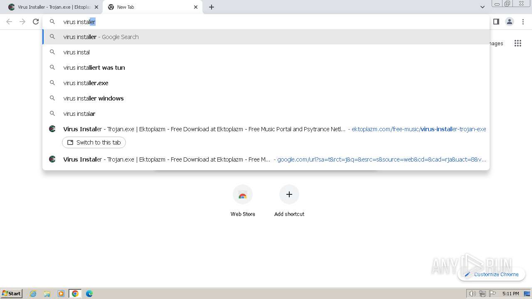Open the Google apps grid

tap(517, 43)
